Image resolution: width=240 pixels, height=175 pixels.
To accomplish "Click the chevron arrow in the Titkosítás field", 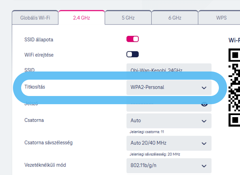I will coord(204,87).
